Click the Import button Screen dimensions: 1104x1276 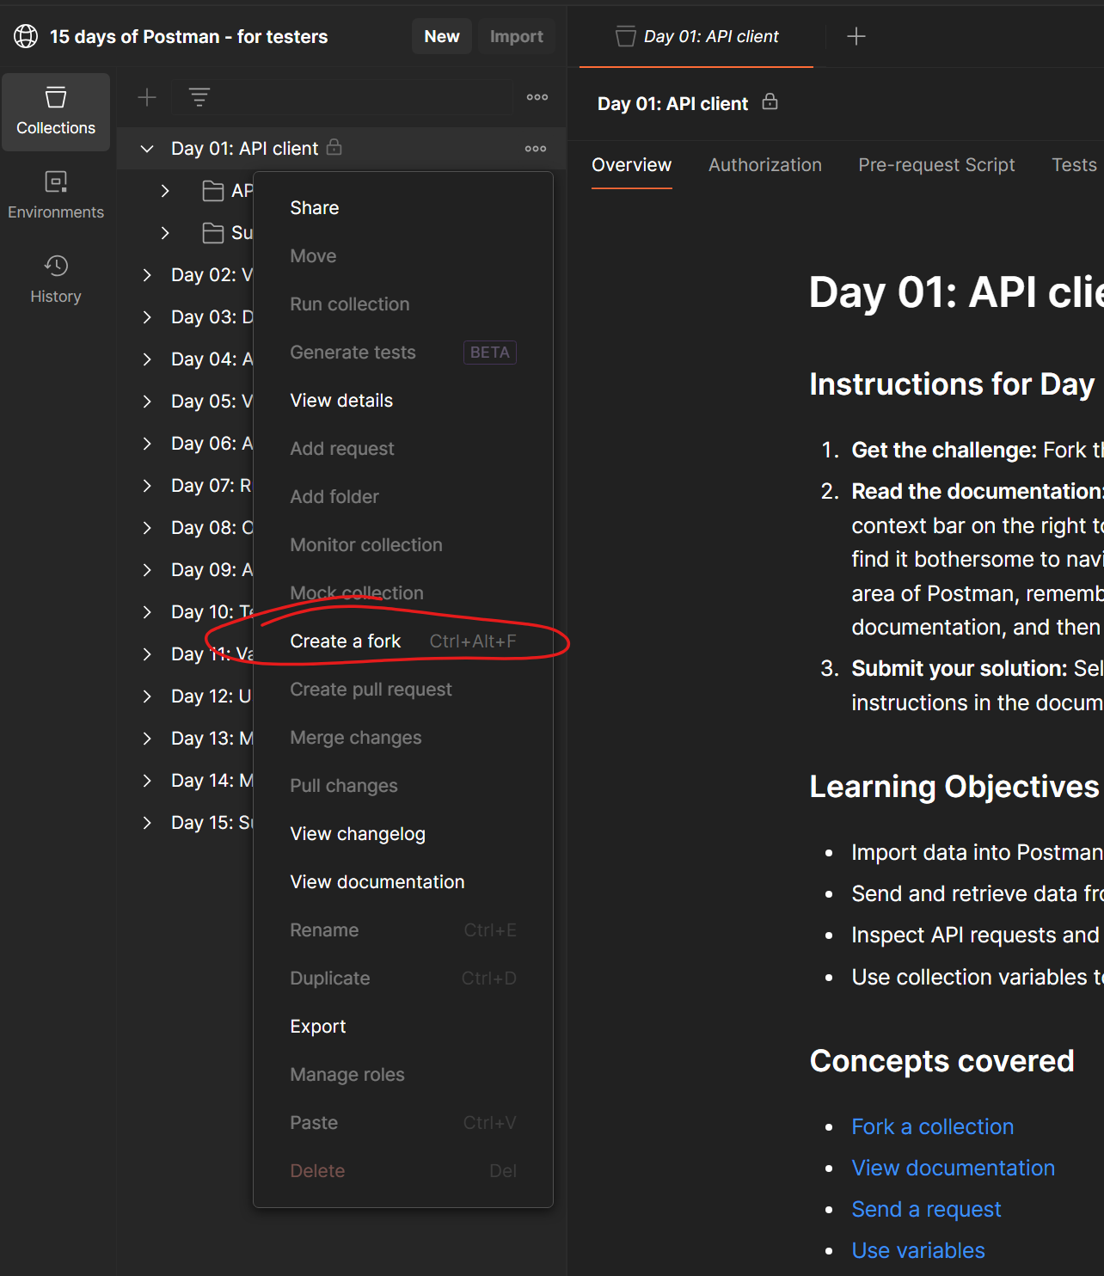[x=517, y=36]
